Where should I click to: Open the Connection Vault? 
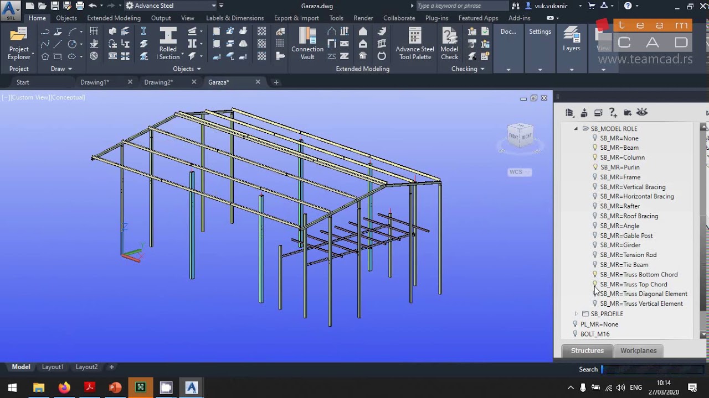click(x=307, y=43)
